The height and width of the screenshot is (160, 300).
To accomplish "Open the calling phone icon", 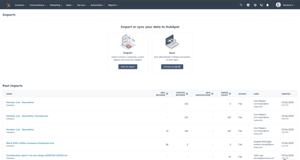I will coord(261,5).
